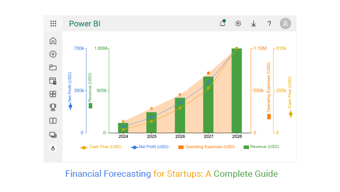Open Apps icon in sidebar

(53, 94)
